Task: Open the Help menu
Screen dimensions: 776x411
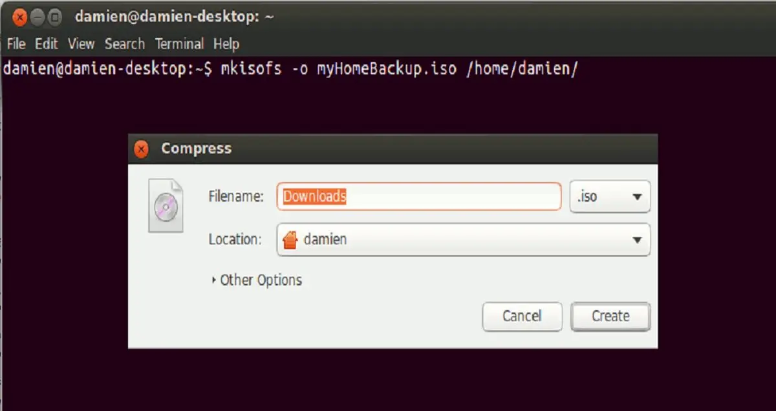Action: (x=226, y=44)
